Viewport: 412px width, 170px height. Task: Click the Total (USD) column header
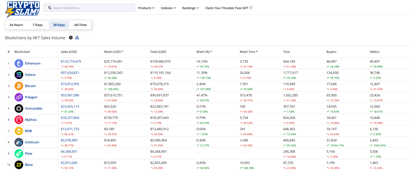(158, 52)
